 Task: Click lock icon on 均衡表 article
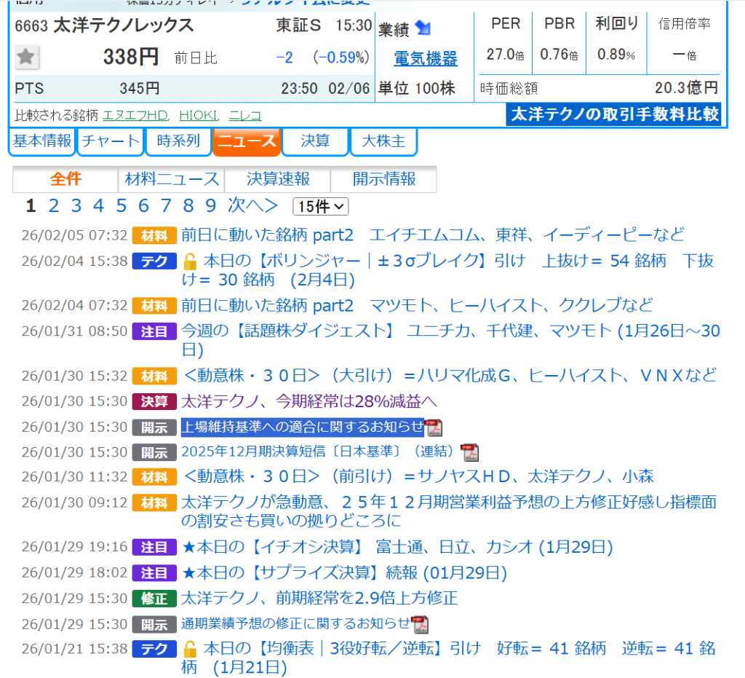[189, 648]
